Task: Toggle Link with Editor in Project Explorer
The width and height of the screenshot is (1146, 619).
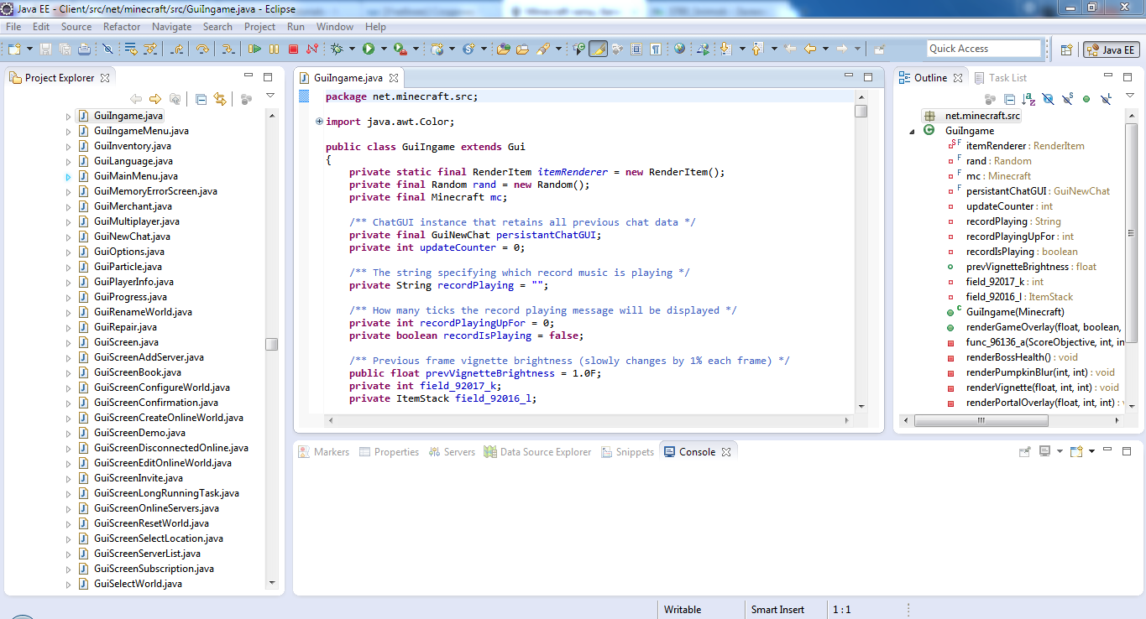Action: click(220, 99)
